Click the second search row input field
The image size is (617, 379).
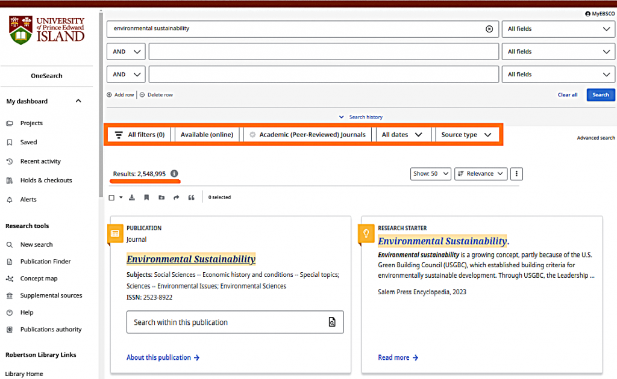324,52
